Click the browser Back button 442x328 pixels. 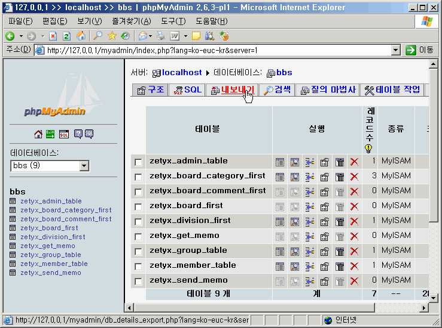(10, 36)
